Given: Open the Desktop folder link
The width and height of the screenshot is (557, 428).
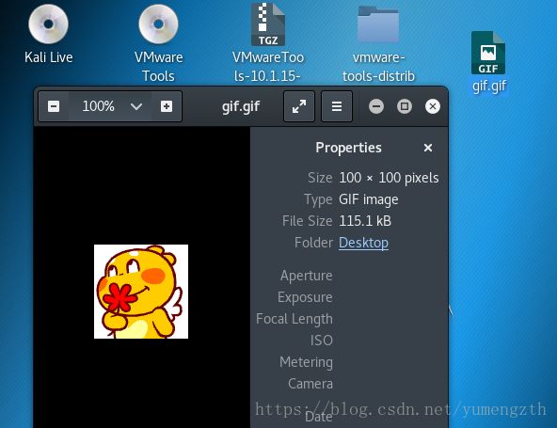Looking at the screenshot, I should 363,243.
